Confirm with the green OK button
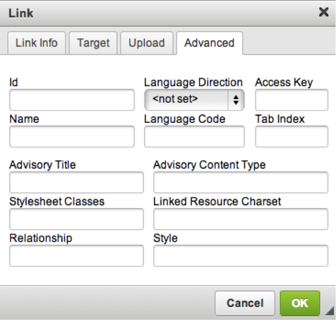This screenshot has width=336, height=320. (x=300, y=303)
